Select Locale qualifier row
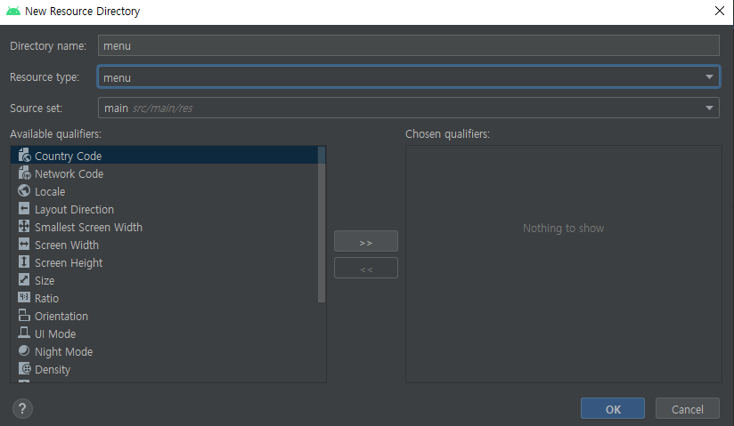 [164, 191]
